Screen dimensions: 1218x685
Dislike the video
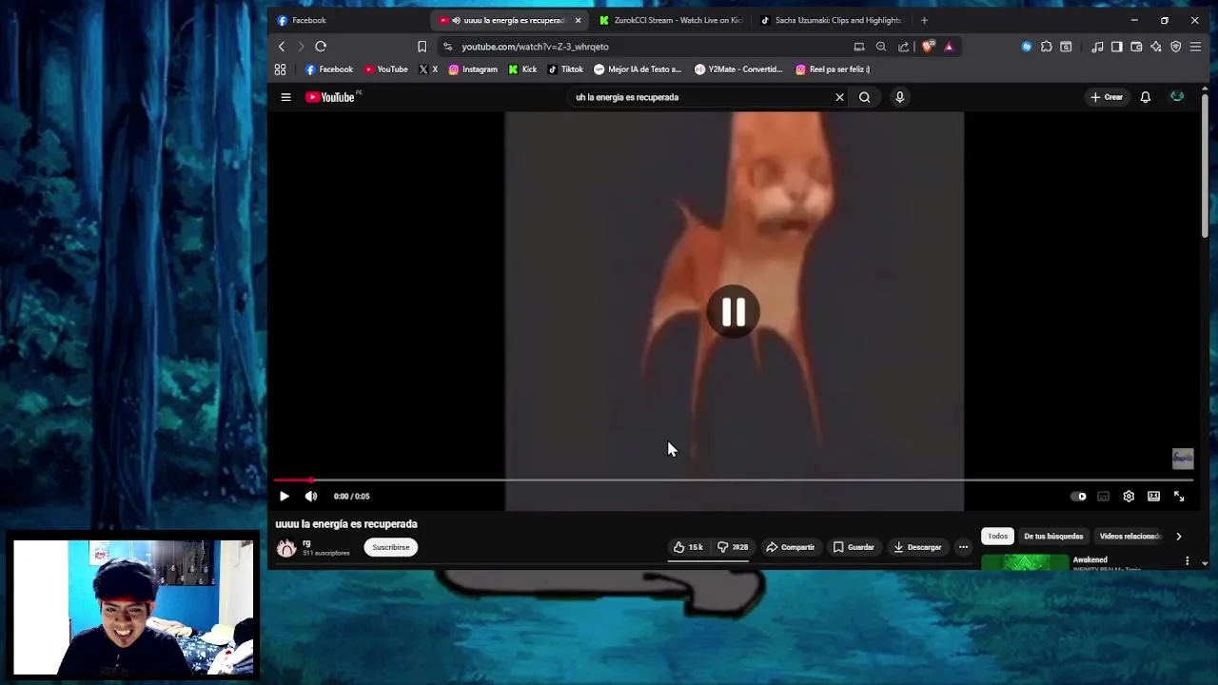point(733,547)
